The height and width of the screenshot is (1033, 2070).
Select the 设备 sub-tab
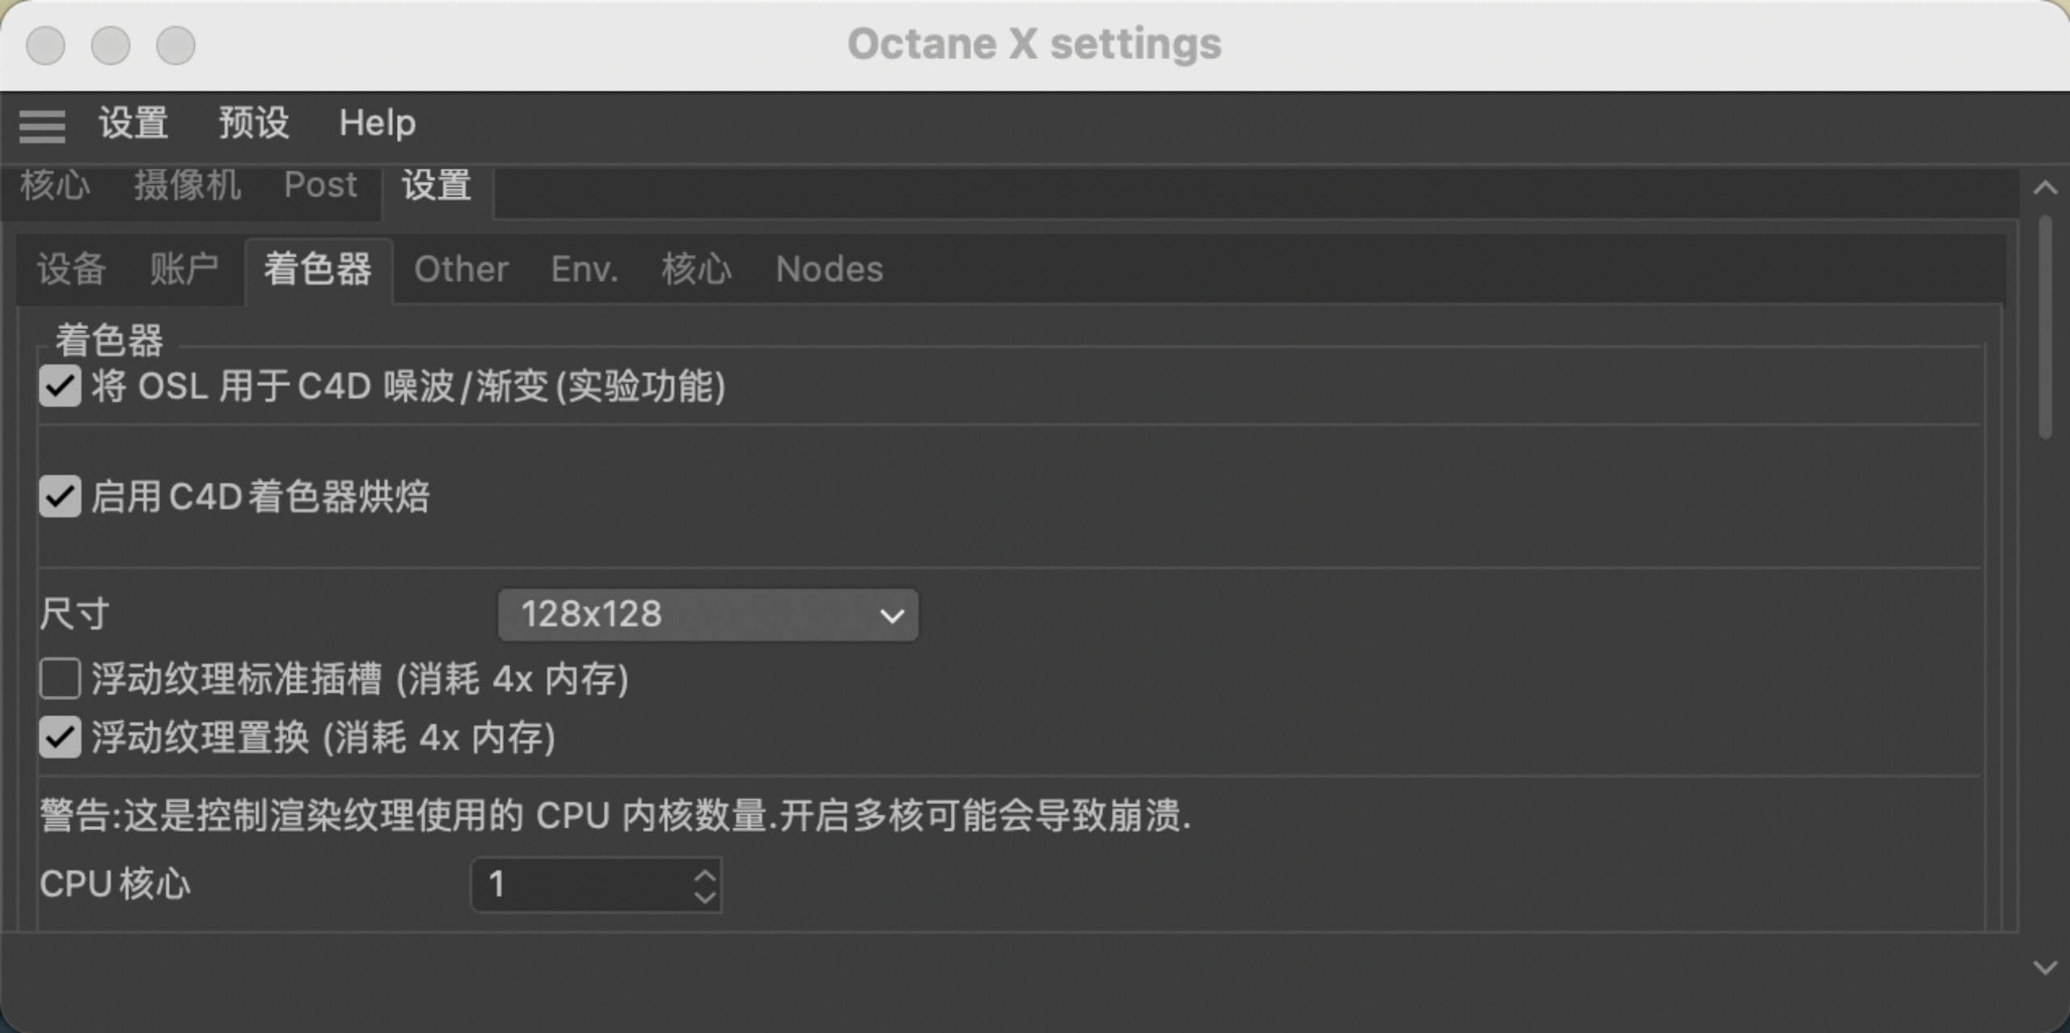[x=71, y=269]
